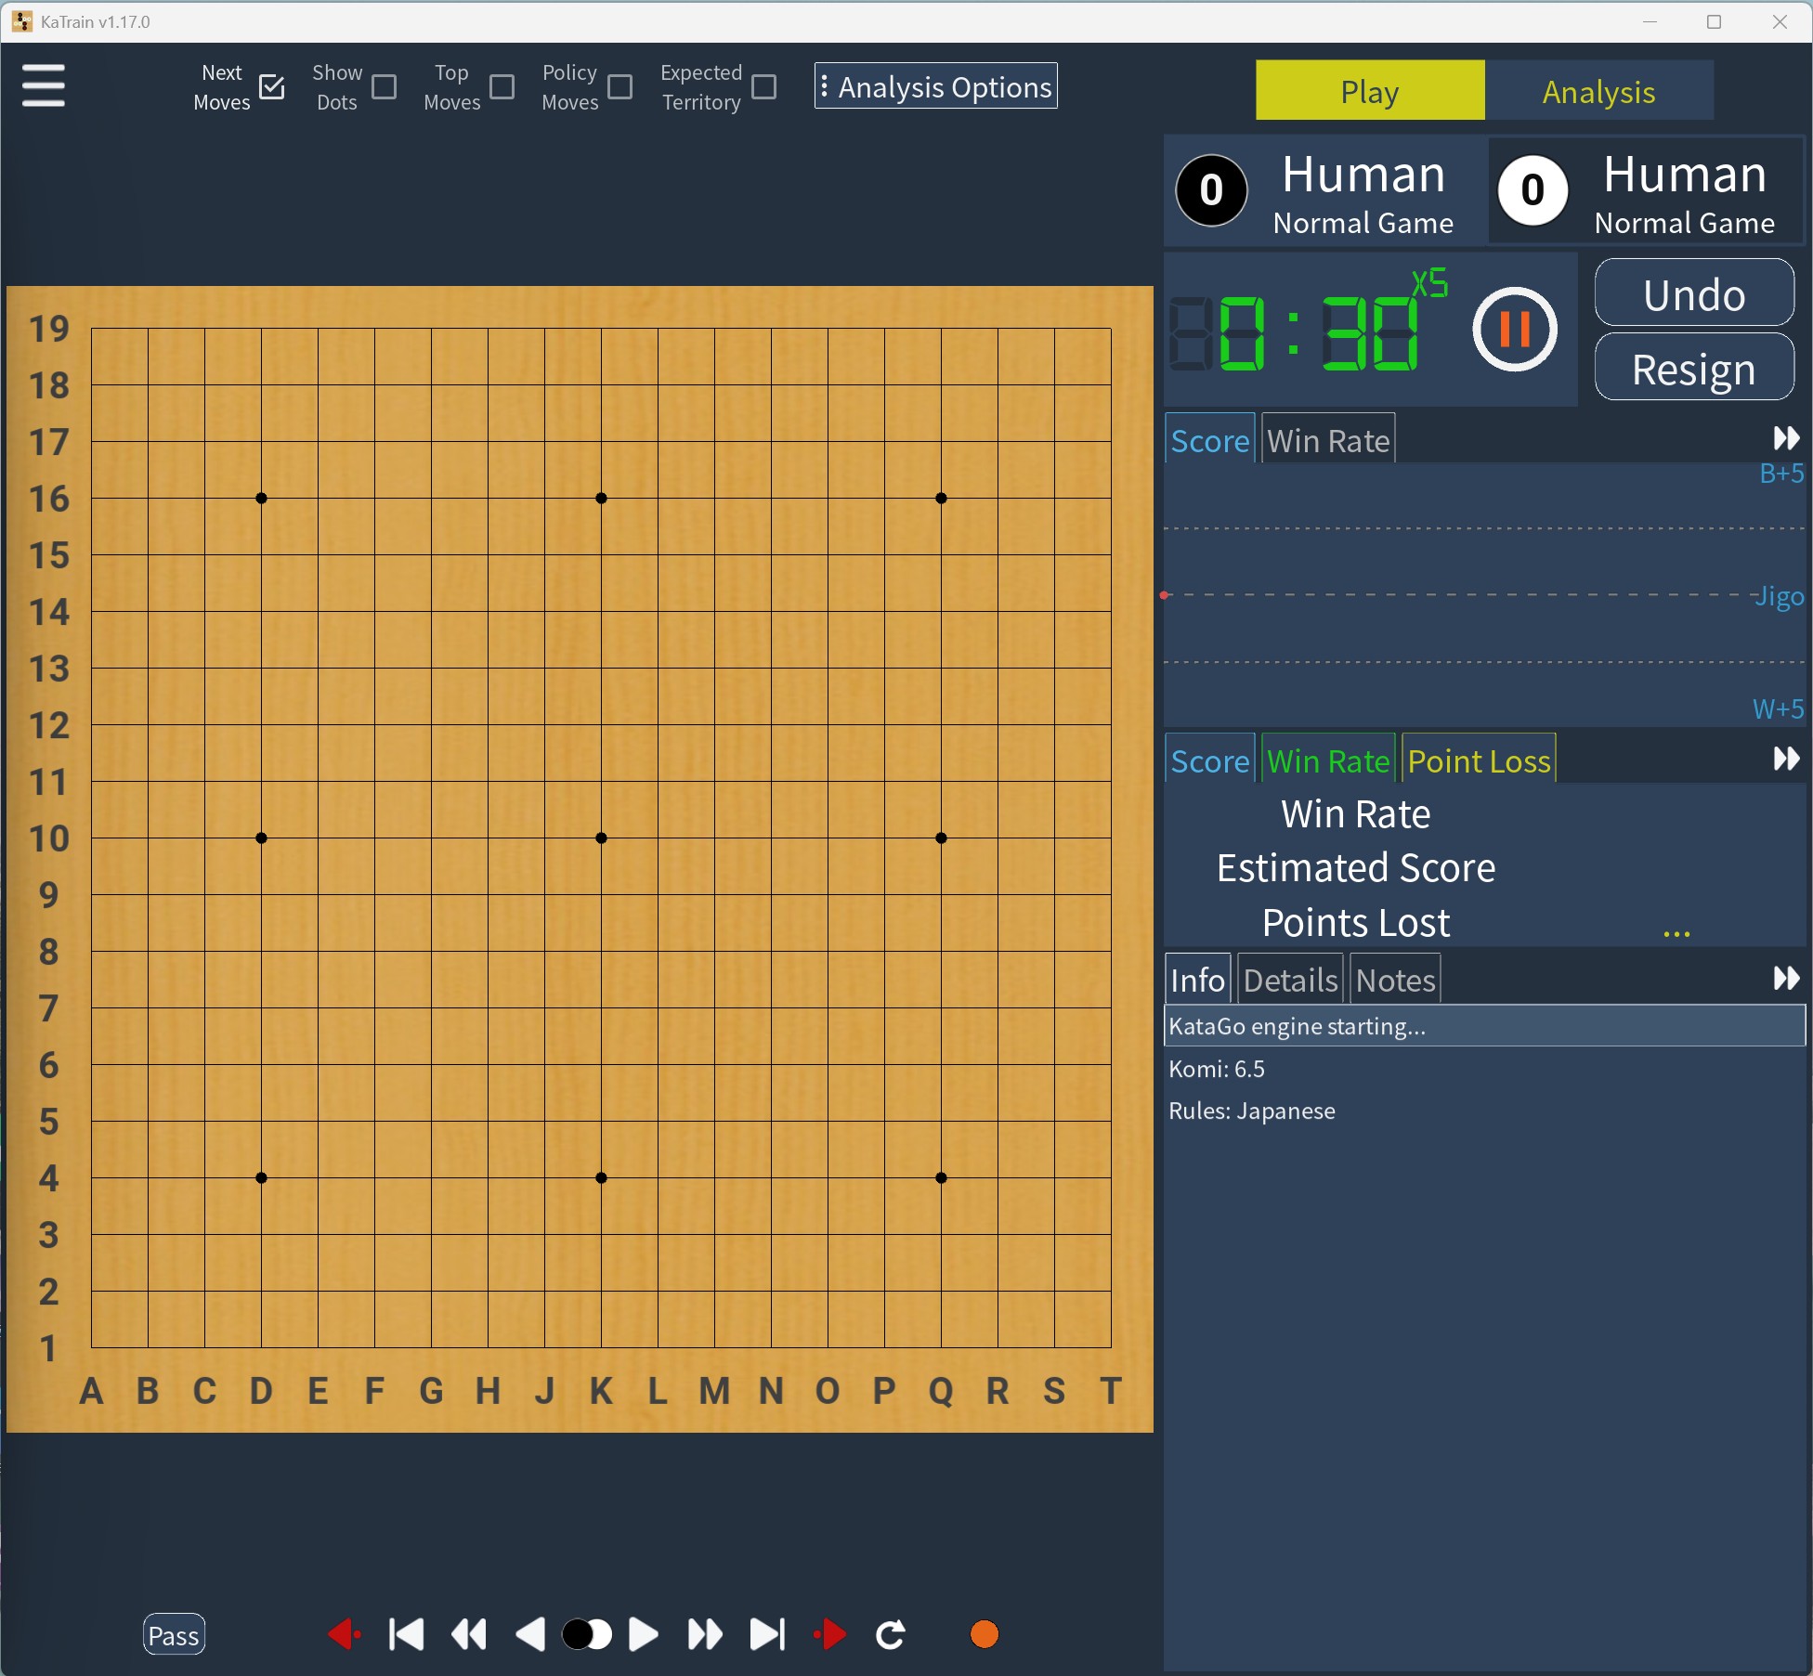This screenshot has height=1676, width=1813.
Task: Click the orange engine status indicator
Action: 984,1634
